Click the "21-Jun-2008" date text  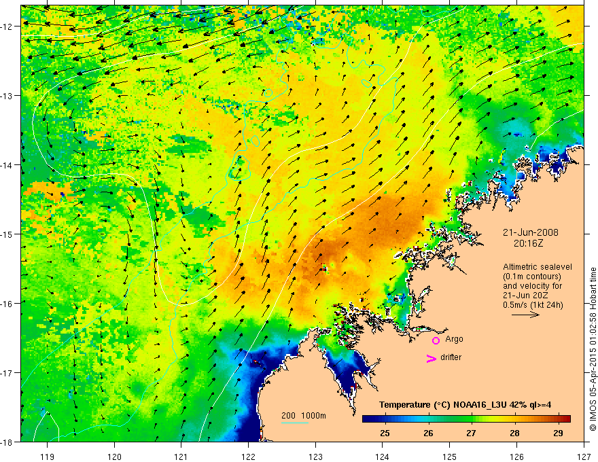(531, 232)
